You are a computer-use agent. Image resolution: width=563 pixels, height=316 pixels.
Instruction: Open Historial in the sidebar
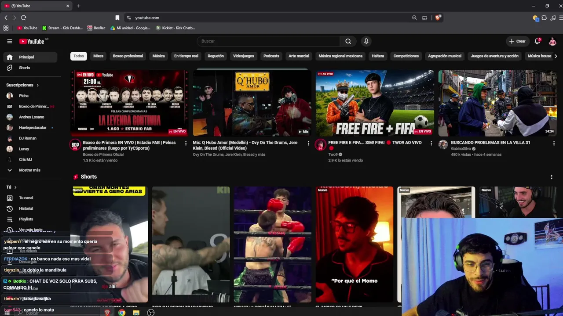pos(30,208)
